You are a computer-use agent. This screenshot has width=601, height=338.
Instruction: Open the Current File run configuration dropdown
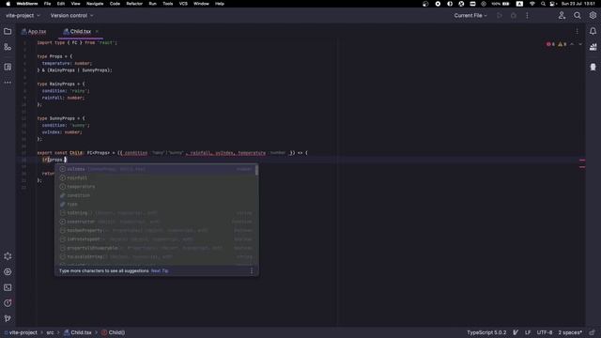click(x=470, y=16)
